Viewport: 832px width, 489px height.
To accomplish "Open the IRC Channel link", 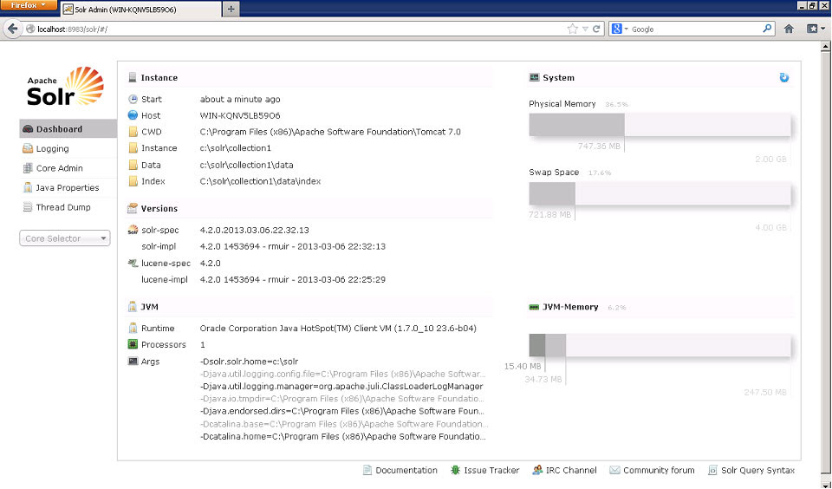I will (x=564, y=471).
